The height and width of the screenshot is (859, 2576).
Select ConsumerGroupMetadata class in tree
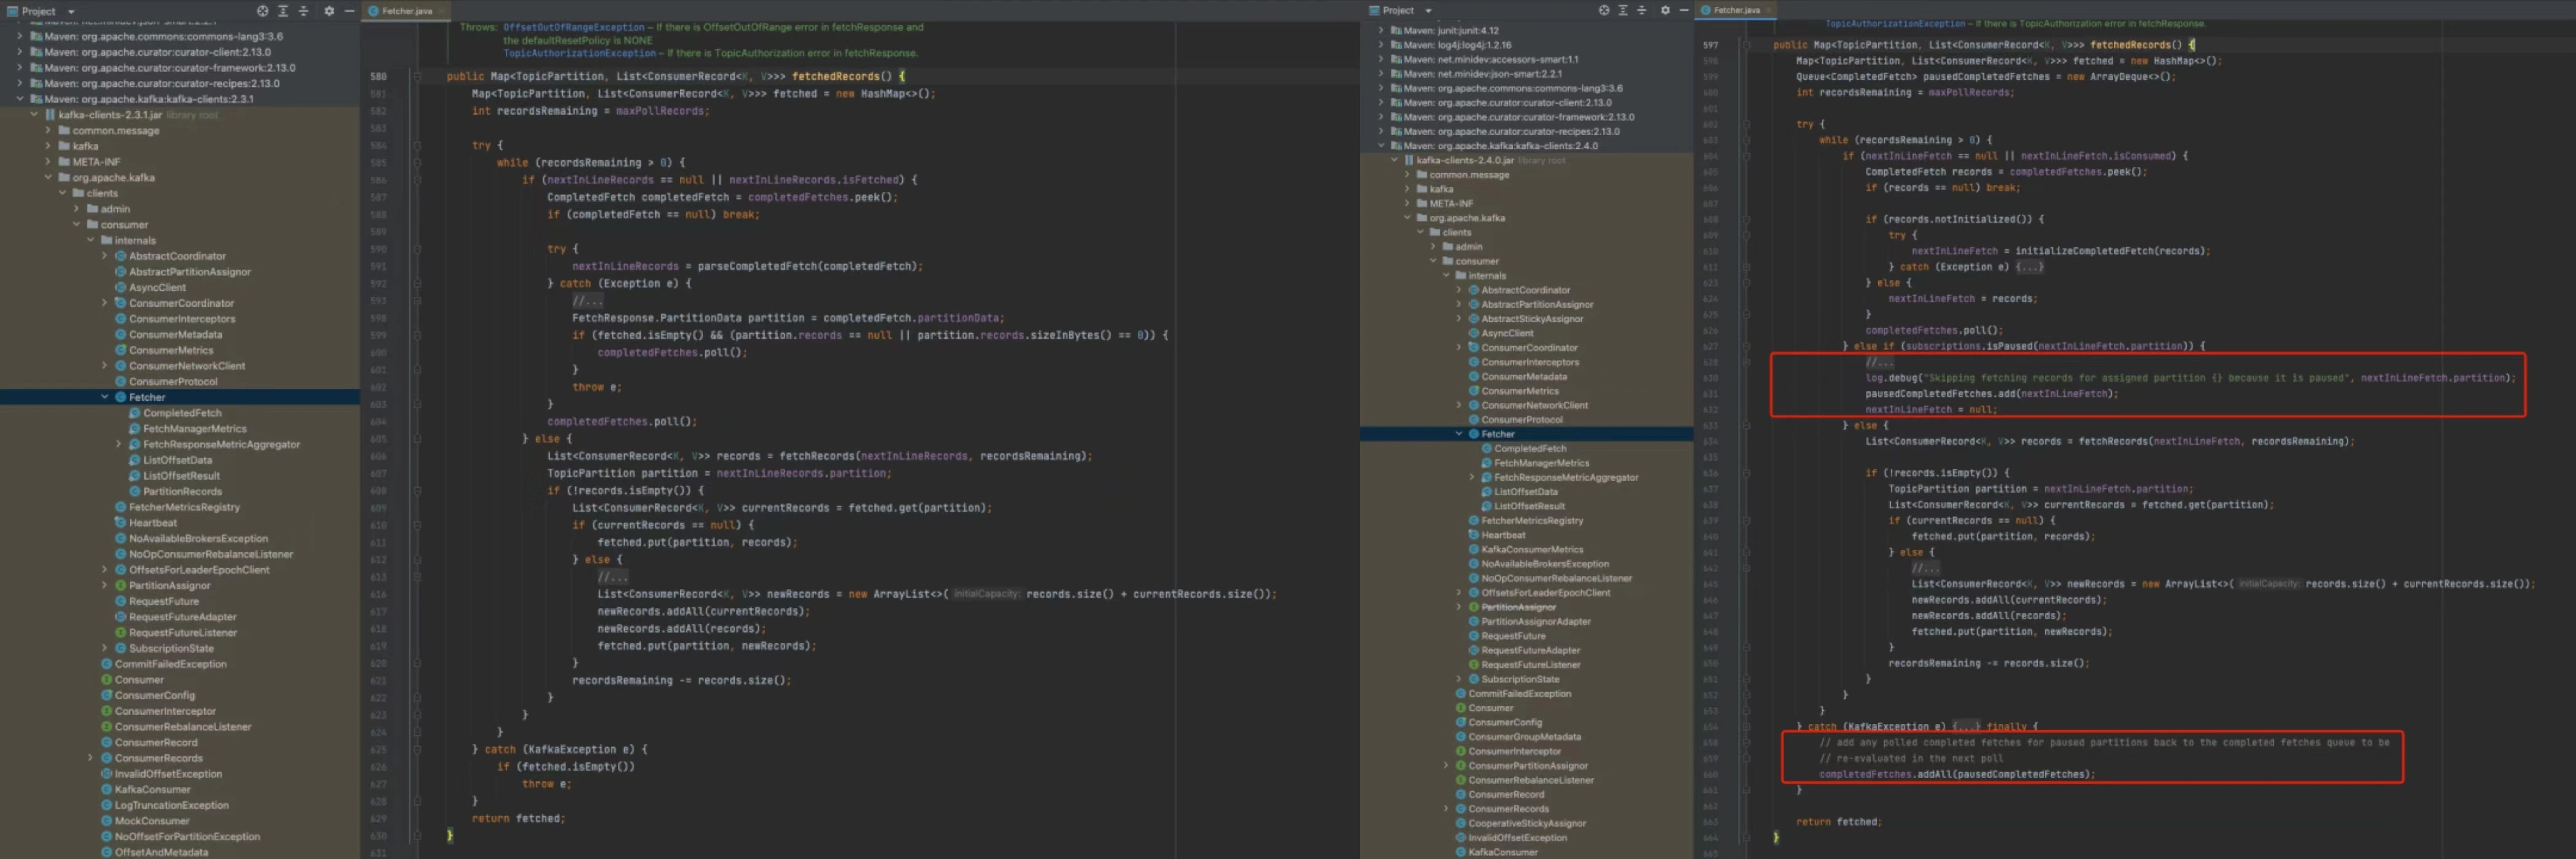[x=1523, y=737]
